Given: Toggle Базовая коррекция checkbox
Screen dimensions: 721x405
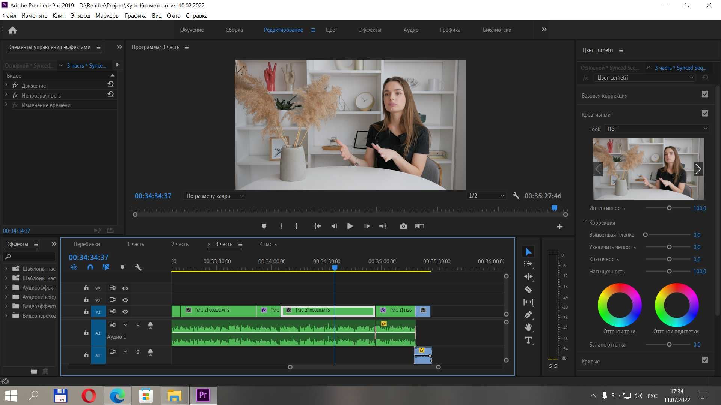Looking at the screenshot, I should point(705,94).
